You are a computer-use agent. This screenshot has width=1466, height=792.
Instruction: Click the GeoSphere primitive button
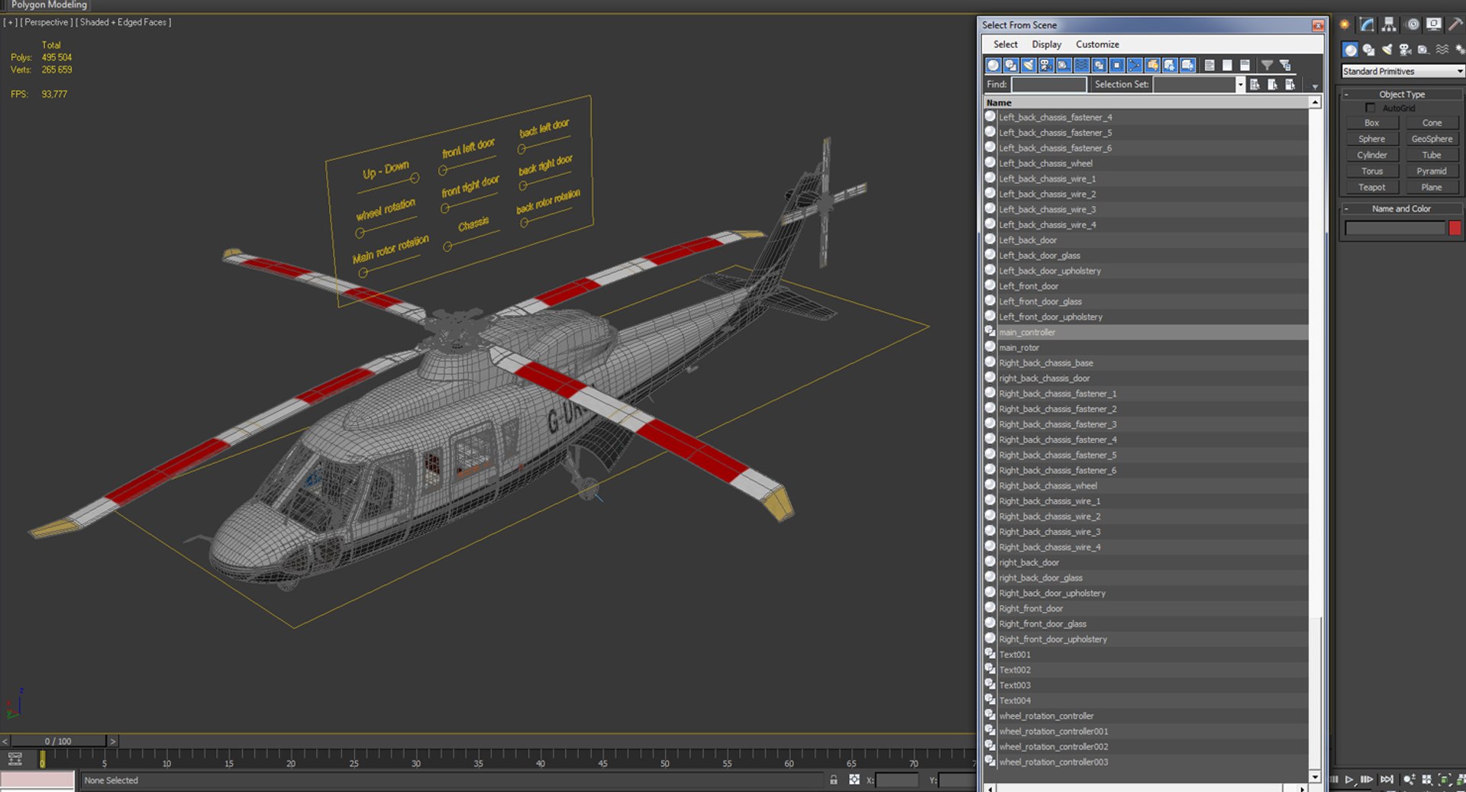pyautogui.click(x=1432, y=140)
